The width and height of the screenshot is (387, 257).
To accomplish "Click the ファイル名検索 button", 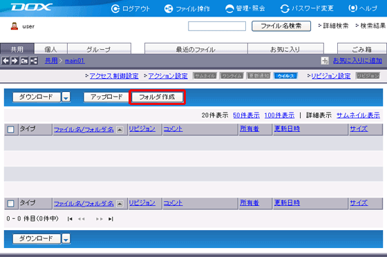I will (281, 26).
